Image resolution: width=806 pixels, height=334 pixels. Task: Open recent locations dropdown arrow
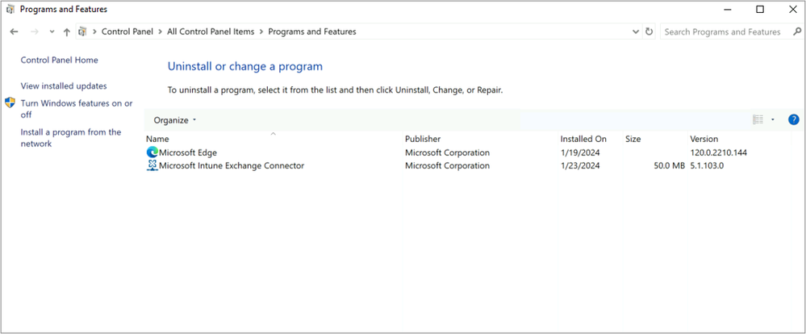point(52,32)
